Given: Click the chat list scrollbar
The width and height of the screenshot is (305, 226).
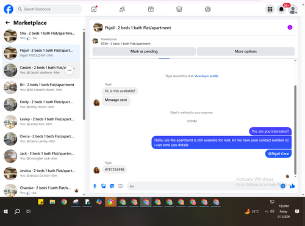Looking at the screenshot, I should 84,76.
